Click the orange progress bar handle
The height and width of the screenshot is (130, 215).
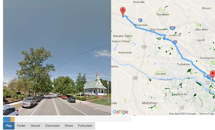click(13, 119)
